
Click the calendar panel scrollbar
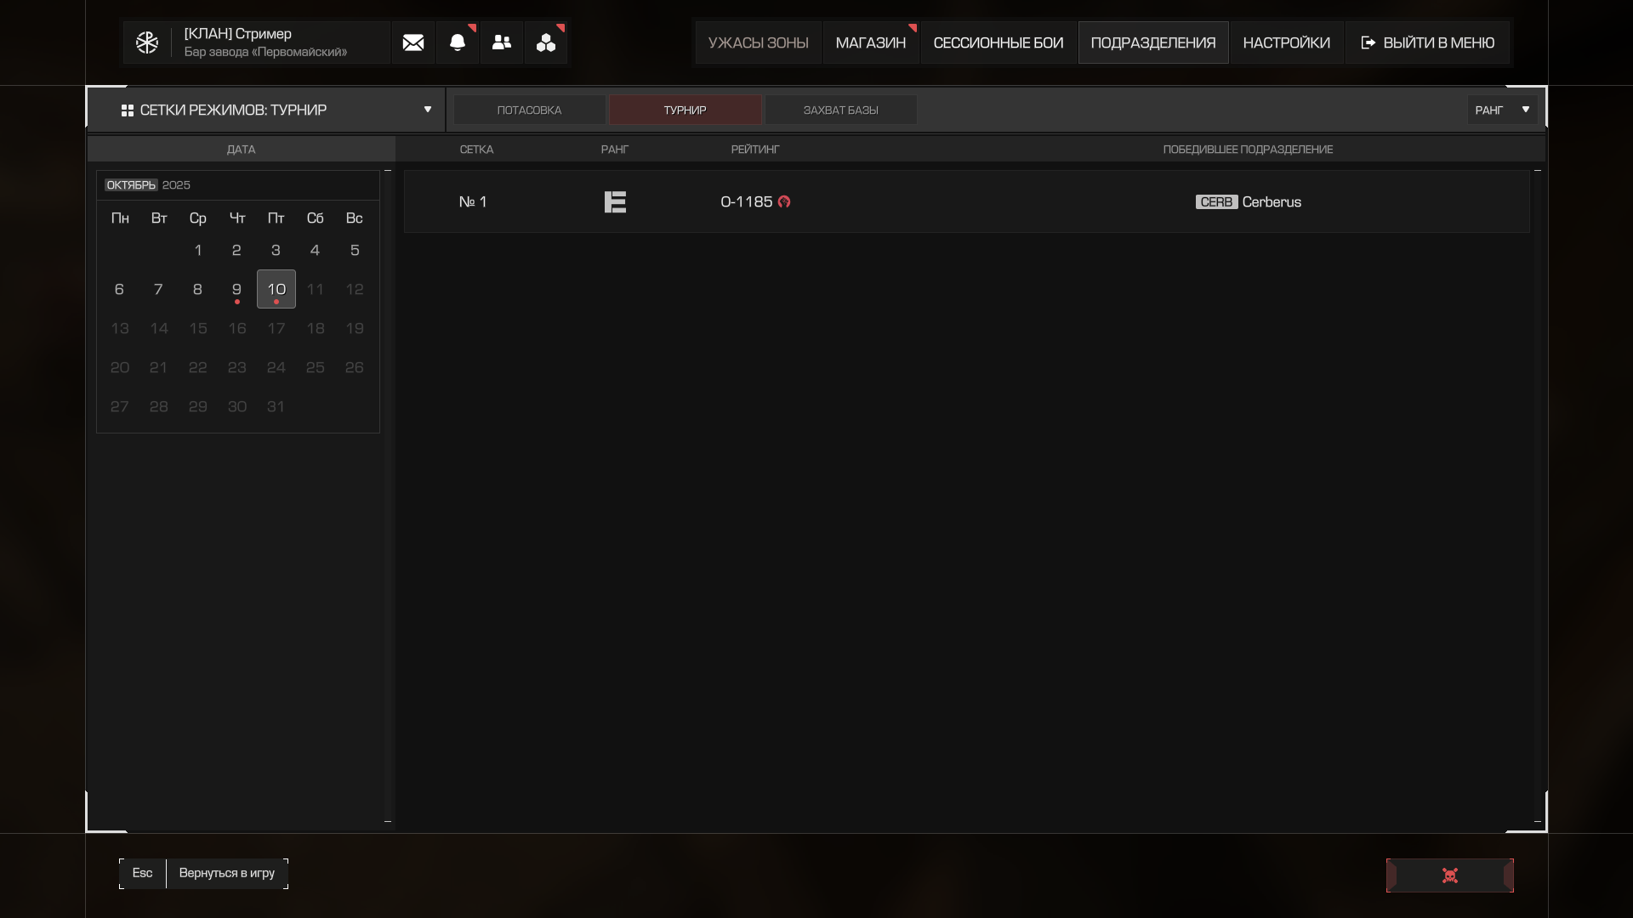click(x=388, y=496)
